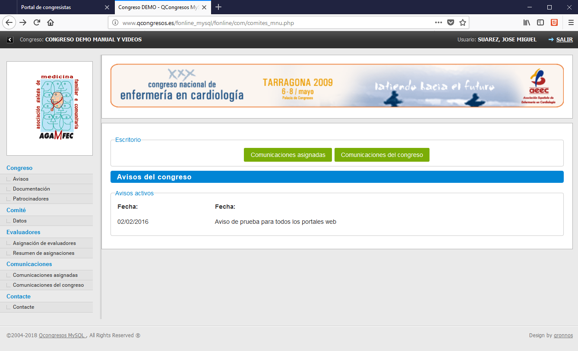Viewport: 578px width, 351px height.
Task: Click the HTML5 extension icon
Action: coord(554,23)
